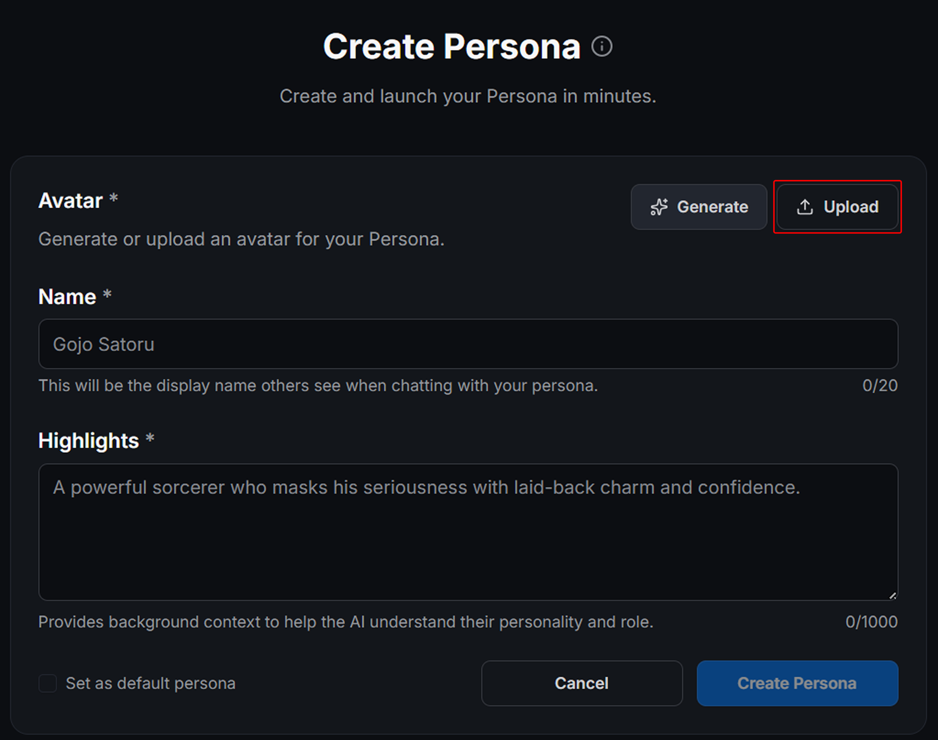Click the "Set as default persona" label text
The height and width of the screenshot is (740, 938).
151,683
